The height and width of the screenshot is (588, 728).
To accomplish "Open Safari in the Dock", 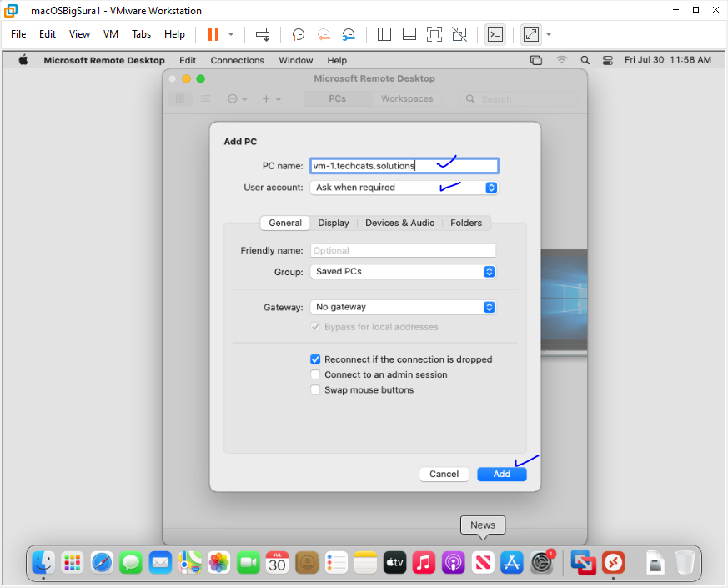I will click(102, 563).
